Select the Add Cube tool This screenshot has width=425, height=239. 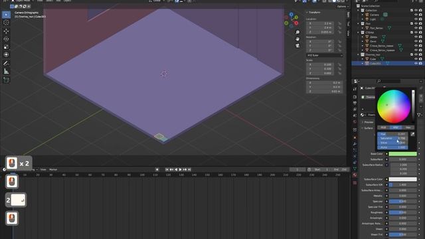6,80
